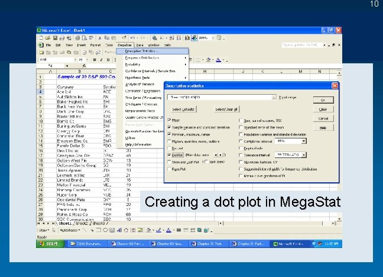
Task: Click the Clear button
Action: pyautogui.click(x=323, y=109)
